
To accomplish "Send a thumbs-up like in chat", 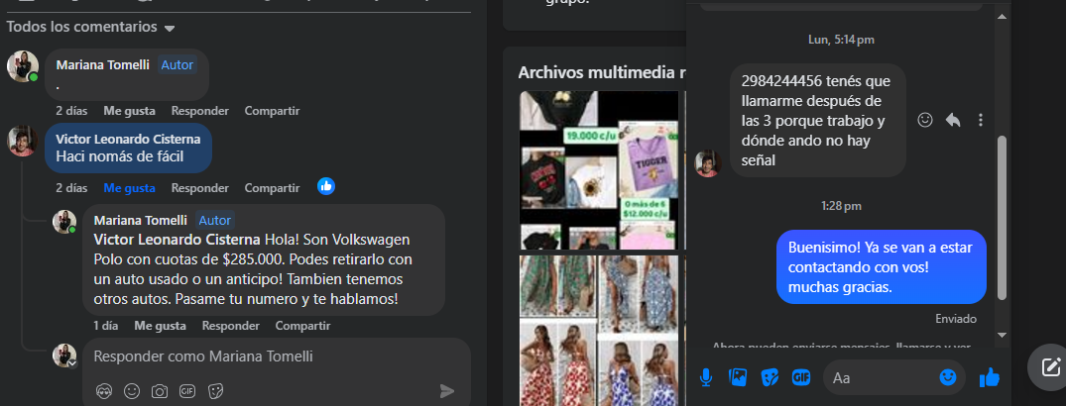I will (x=989, y=377).
